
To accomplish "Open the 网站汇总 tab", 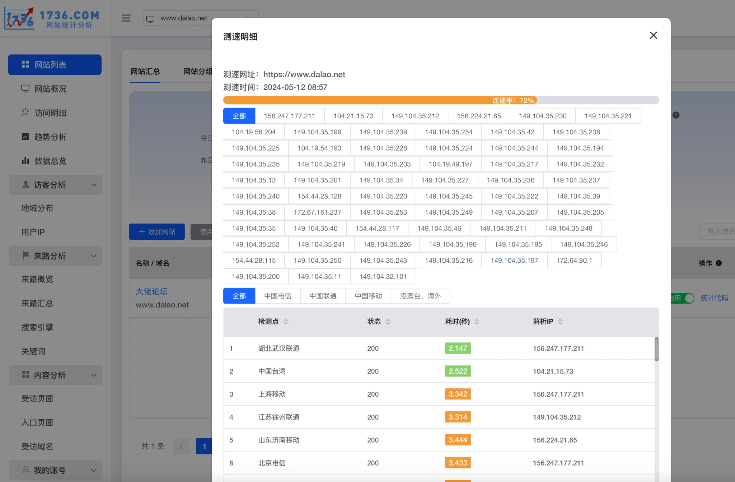I will (x=145, y=71).
